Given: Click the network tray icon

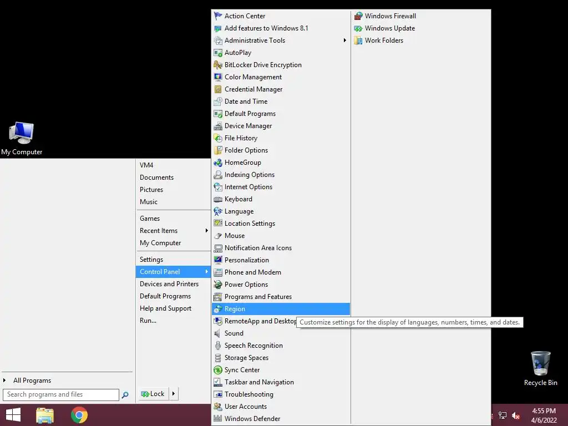Looking at the screenshot, I should click(x=503, y=415).
